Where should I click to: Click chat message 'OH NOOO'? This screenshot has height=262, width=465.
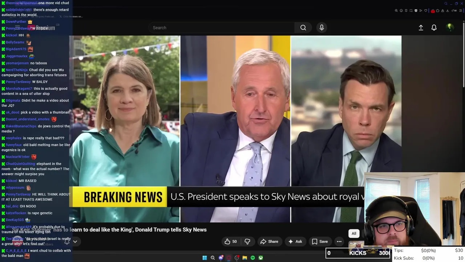tap(28, 206)
